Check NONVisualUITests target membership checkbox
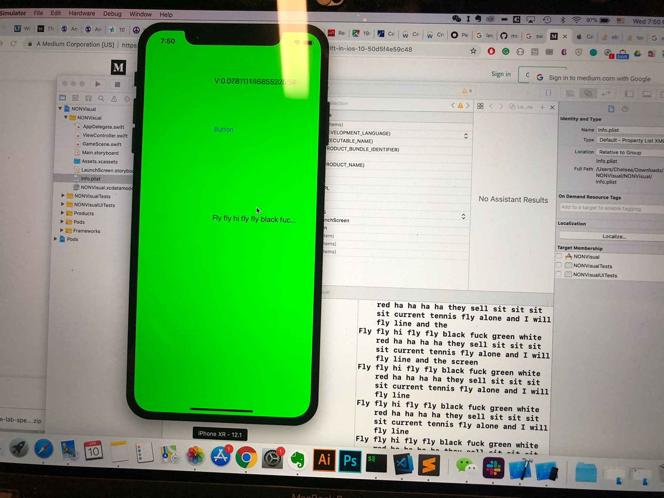The width and height of the screenshot is (664, 498). click(x=558, y=274)
